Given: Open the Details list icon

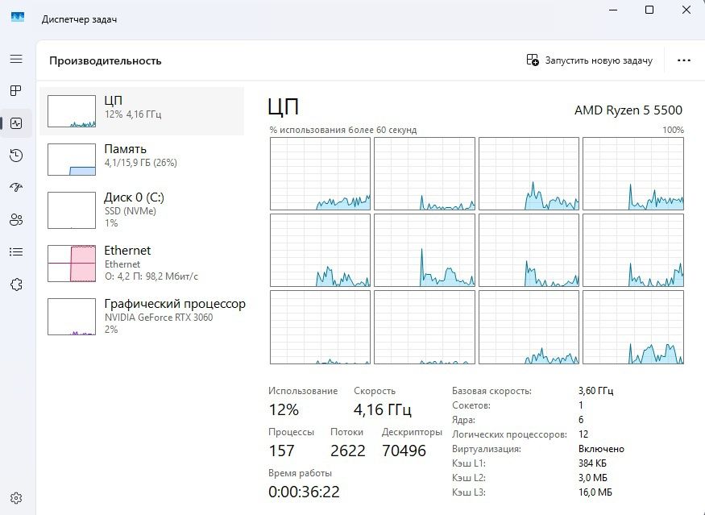Looking at the screenshot, I should 16,252.
